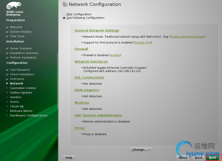Click the Network Configuration title icon
Viewport: 222px width, 161px height.
pyautogui.click(x=65, y=4)
